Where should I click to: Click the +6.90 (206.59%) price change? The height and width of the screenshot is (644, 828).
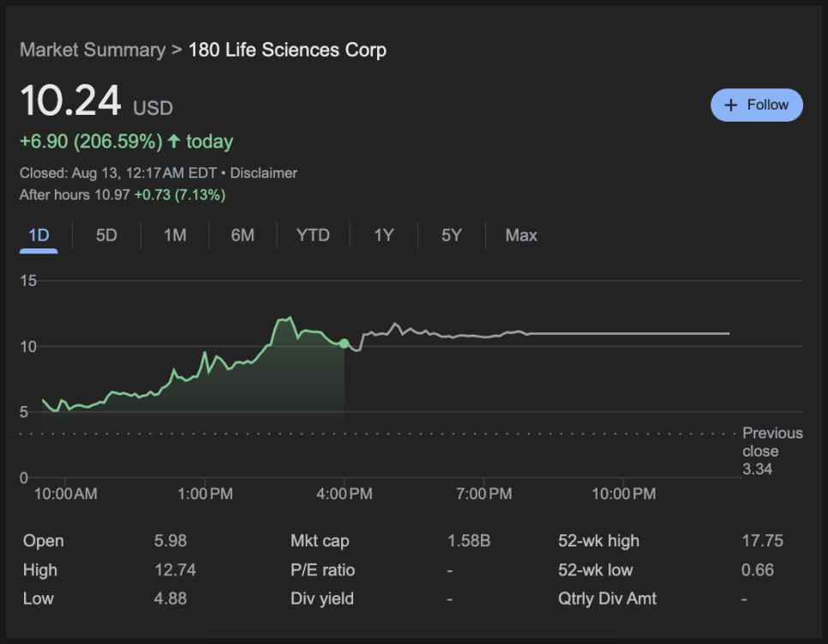[91, 141]
